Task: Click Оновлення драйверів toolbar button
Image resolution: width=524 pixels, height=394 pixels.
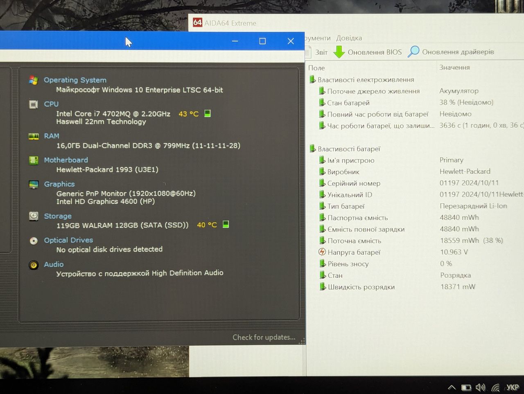Action: (x=451, y=52)
